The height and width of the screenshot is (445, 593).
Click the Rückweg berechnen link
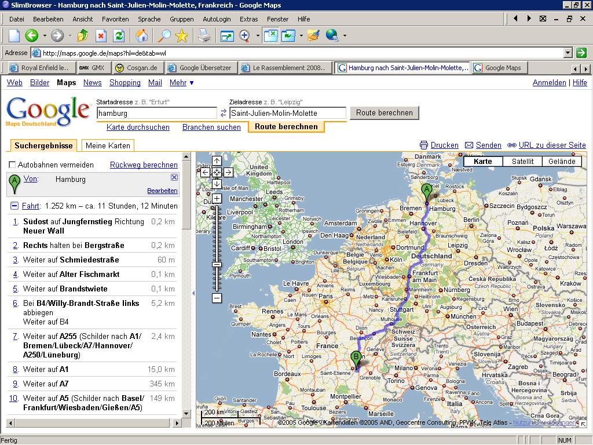tap(144, 165)
